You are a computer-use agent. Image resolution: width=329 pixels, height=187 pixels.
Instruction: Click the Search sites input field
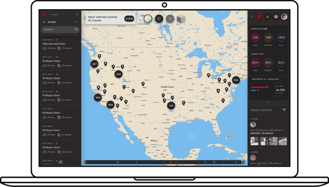click(60, 30)
